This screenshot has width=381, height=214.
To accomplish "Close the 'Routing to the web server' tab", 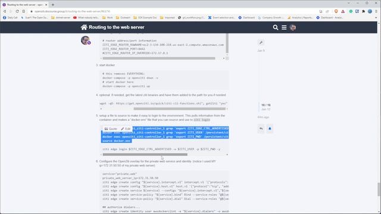I will point(46,5).
